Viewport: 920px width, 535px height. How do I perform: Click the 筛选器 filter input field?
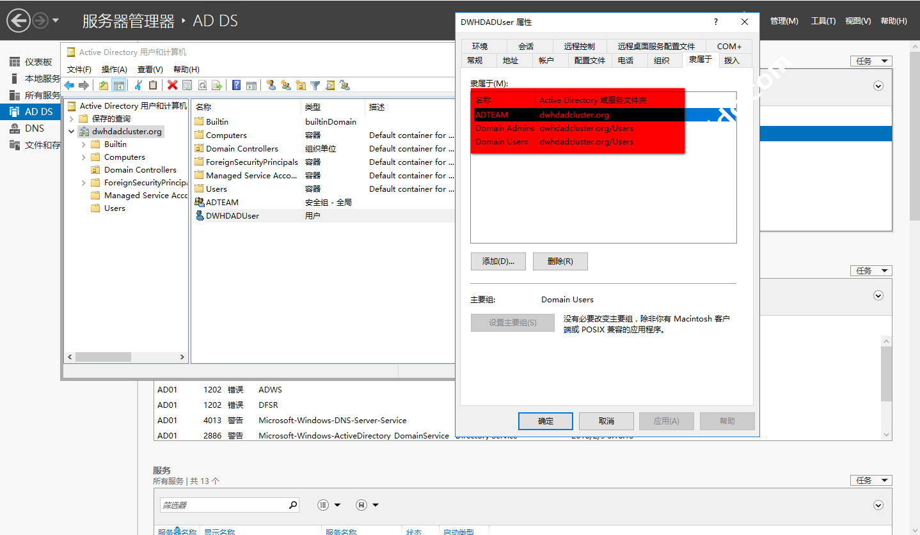[223, 505]
